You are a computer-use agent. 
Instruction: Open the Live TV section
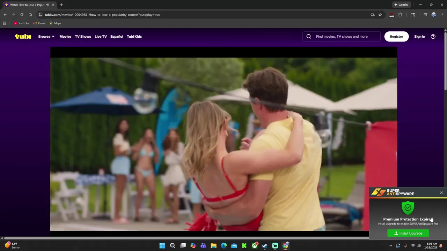tap(101, 36)
